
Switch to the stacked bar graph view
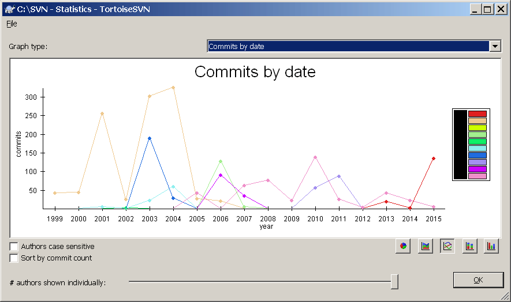469,246
